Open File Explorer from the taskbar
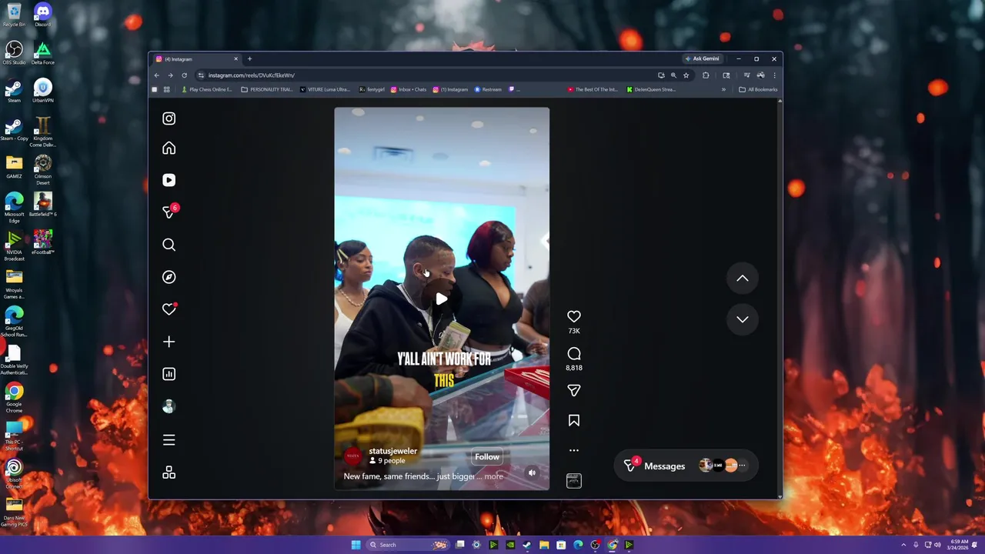This screenshot has width=985, height=554. 544,545
